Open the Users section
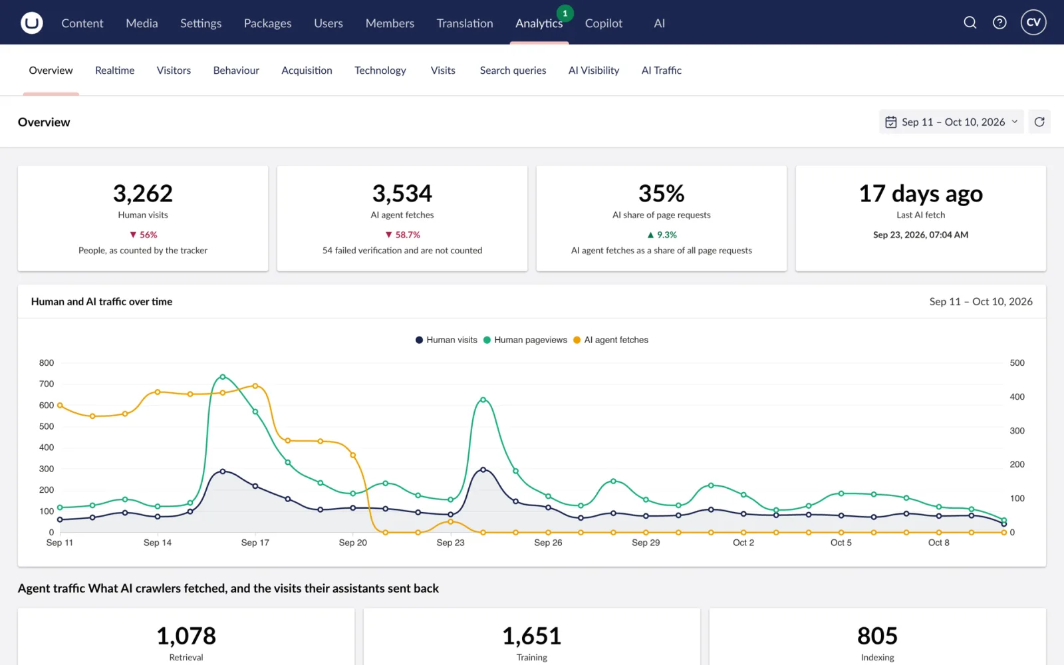The height and width of the screenshot is (665, 1064). point(329,23)
